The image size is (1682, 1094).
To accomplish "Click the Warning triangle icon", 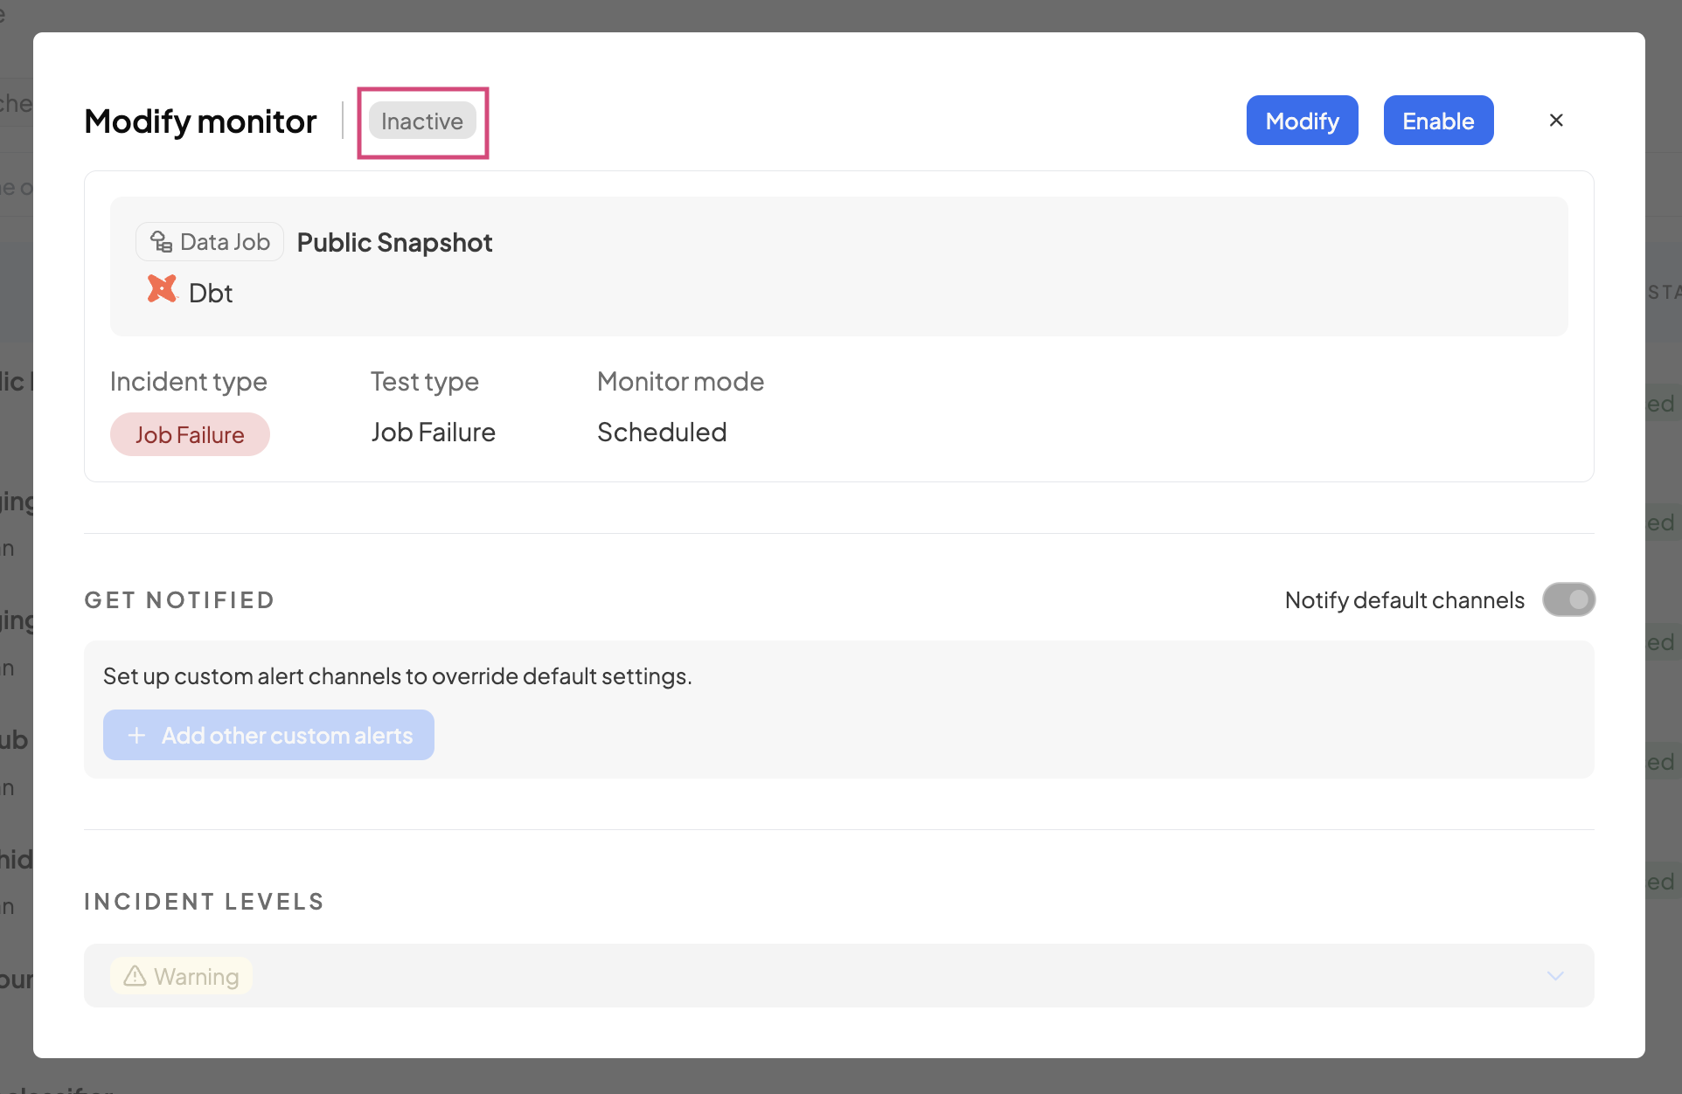I will pyautogui.click(x=135, y=976).
